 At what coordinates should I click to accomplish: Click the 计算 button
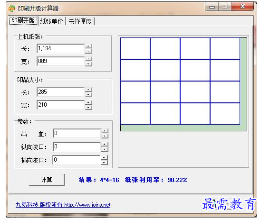click(x=47, y=180)
